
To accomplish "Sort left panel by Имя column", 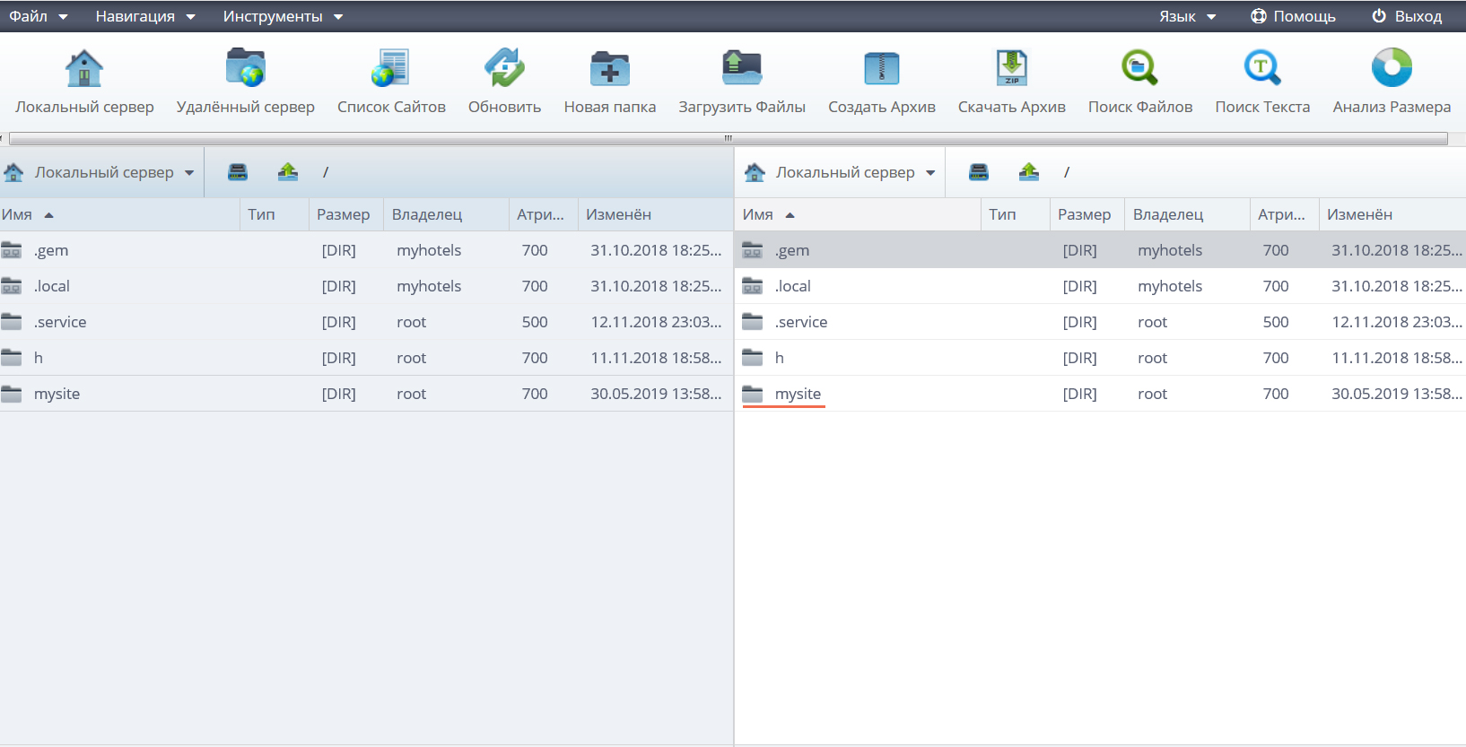I will tap(120, 214).
